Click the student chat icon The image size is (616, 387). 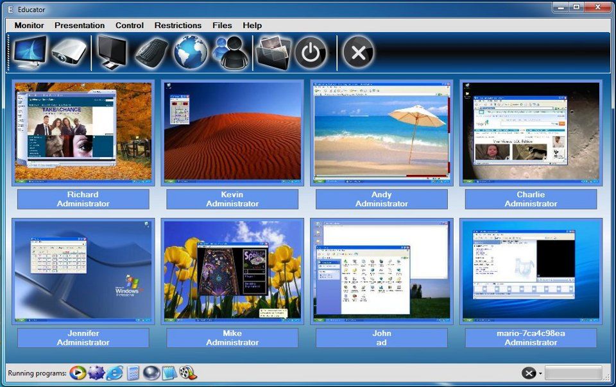(x=230, y=51)
